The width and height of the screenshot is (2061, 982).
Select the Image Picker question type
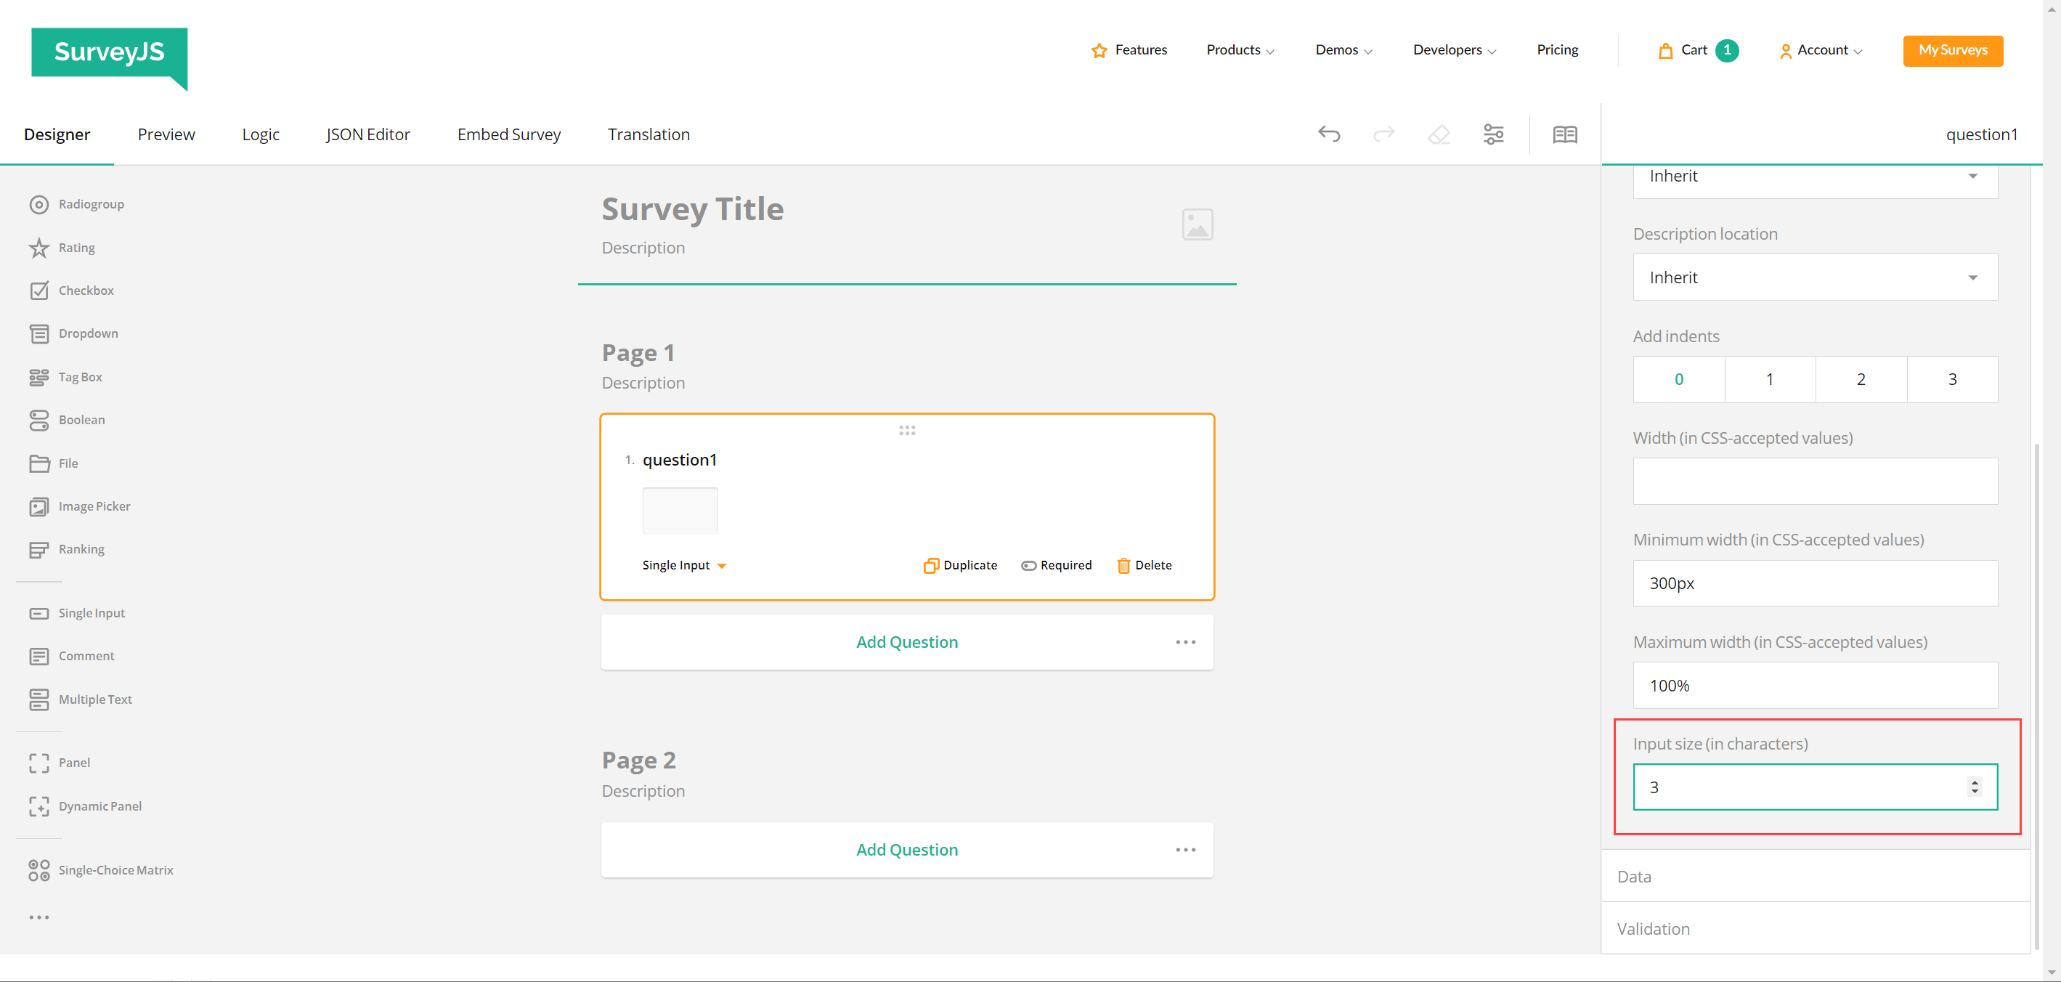pos(94,506)
